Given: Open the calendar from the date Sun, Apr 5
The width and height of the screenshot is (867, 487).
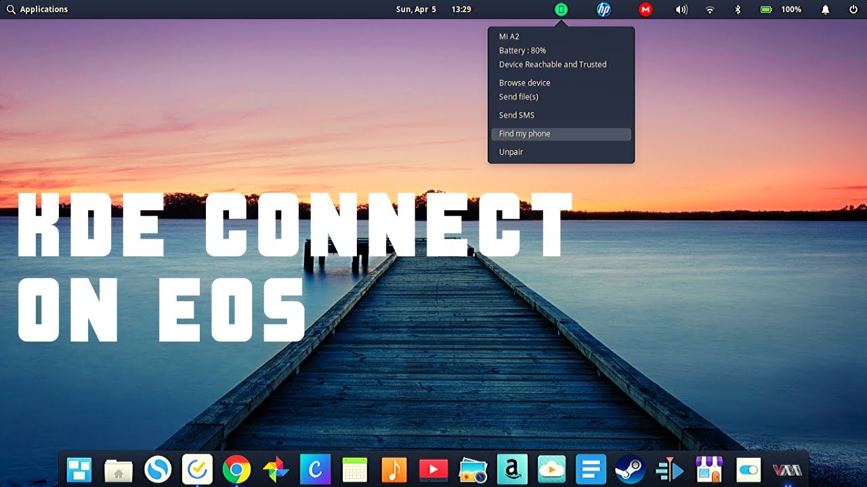Looking at the screenshot, I should click(416, 9).
